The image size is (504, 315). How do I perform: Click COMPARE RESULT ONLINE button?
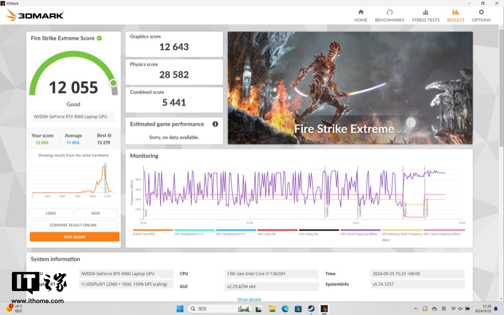(73, 225)
